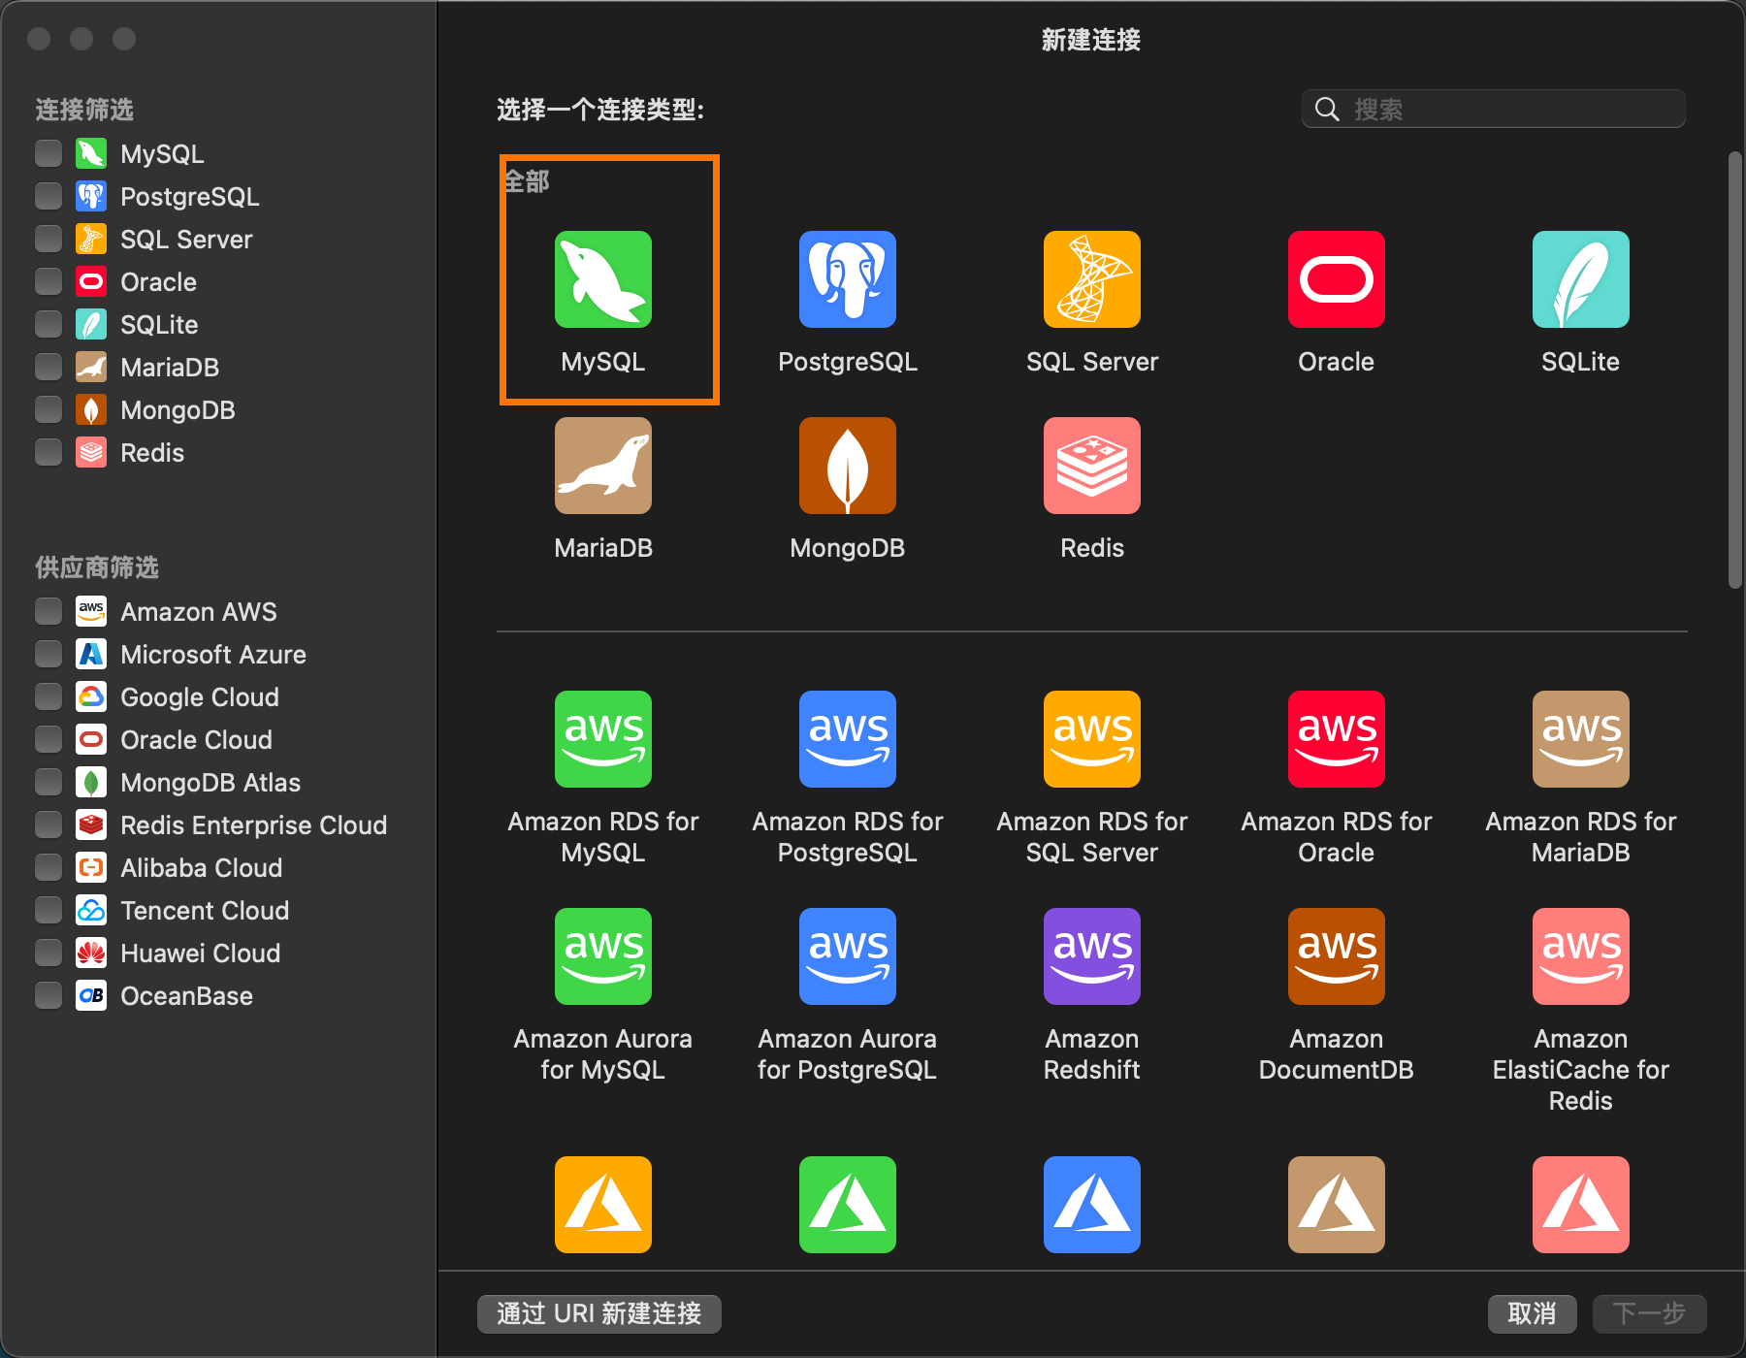Pick Amazon Aurora for PostgreSQL

(x=847, y=956)
